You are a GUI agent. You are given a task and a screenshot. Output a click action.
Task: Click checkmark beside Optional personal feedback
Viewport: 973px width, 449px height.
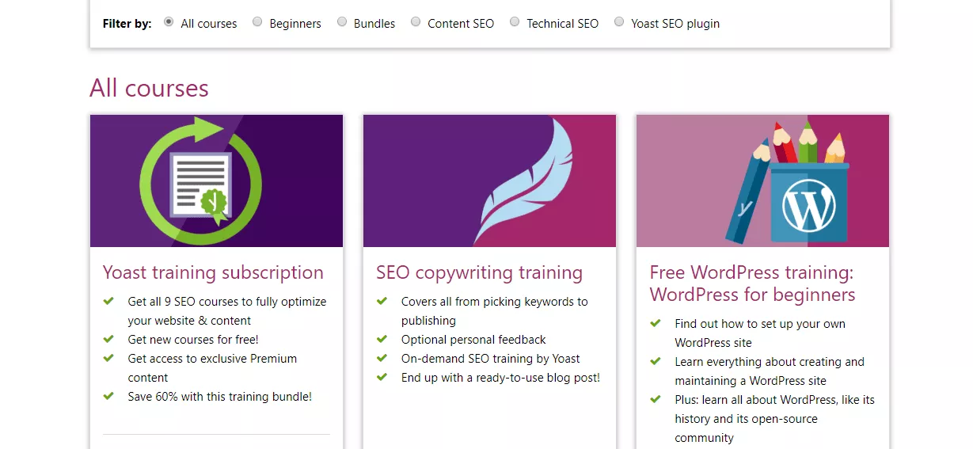point(382,339)
